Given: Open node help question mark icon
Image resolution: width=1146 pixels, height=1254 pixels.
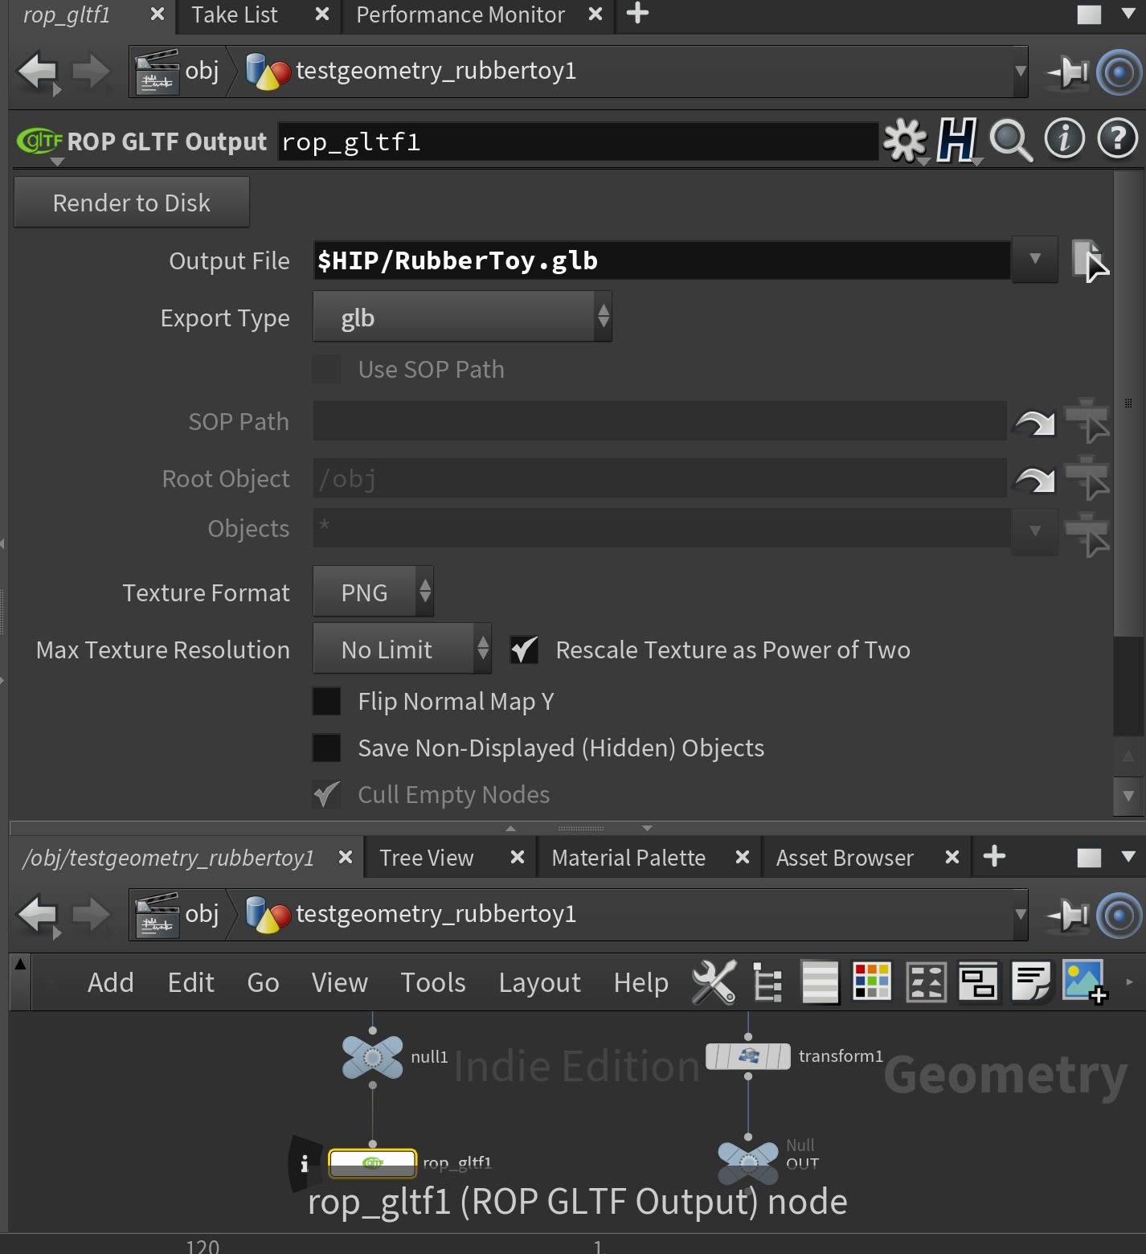Looking at the screenshot, I should pos(1117,139).
